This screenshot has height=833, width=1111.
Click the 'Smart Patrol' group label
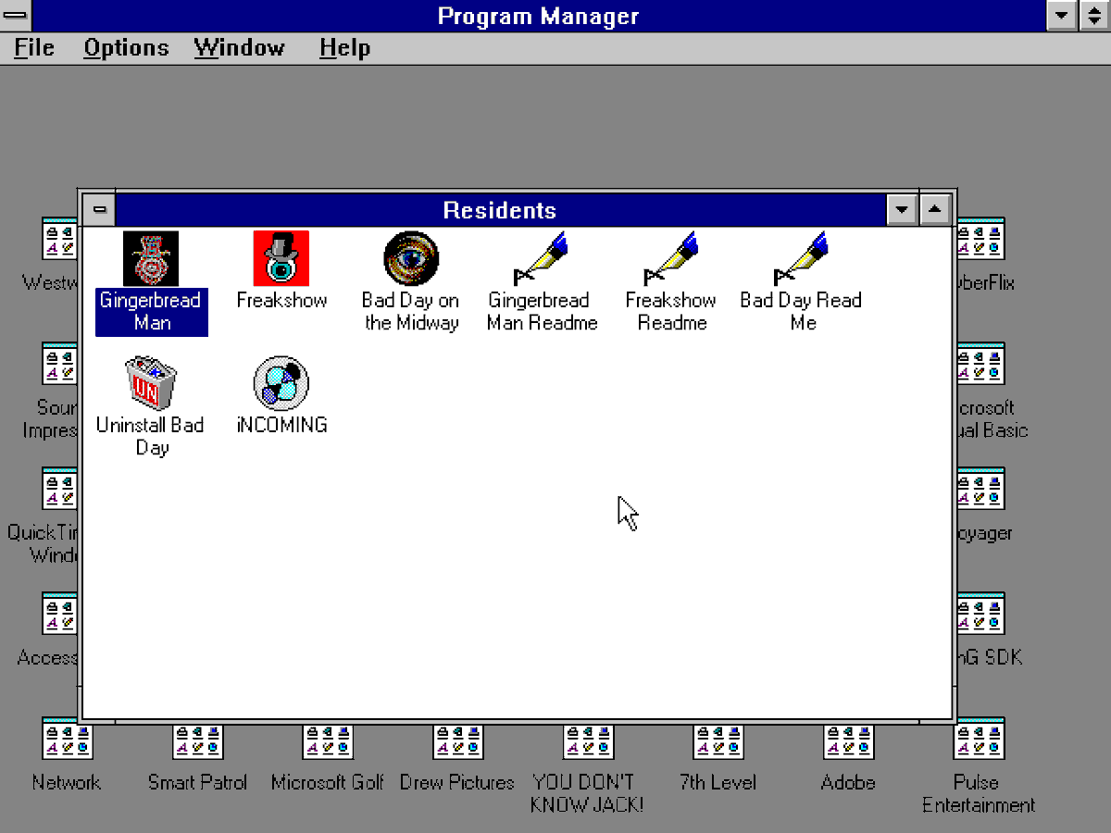pos(197,782)
